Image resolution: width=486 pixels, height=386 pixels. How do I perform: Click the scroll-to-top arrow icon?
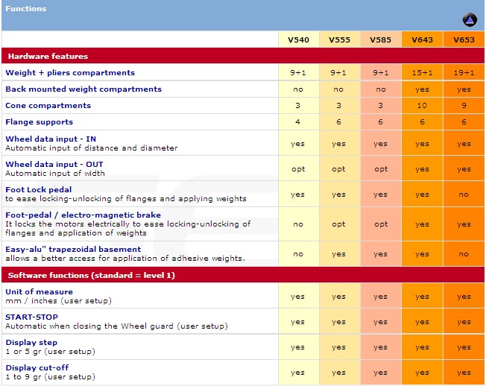(x=469, y=20)
